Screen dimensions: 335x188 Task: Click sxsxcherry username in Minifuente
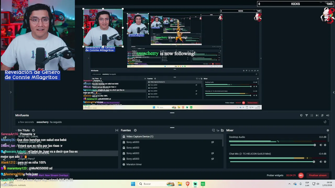[42, 122]
